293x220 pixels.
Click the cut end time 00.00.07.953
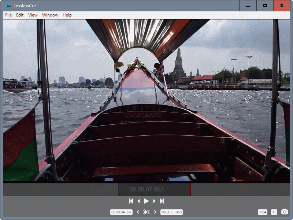coord(171,212)
